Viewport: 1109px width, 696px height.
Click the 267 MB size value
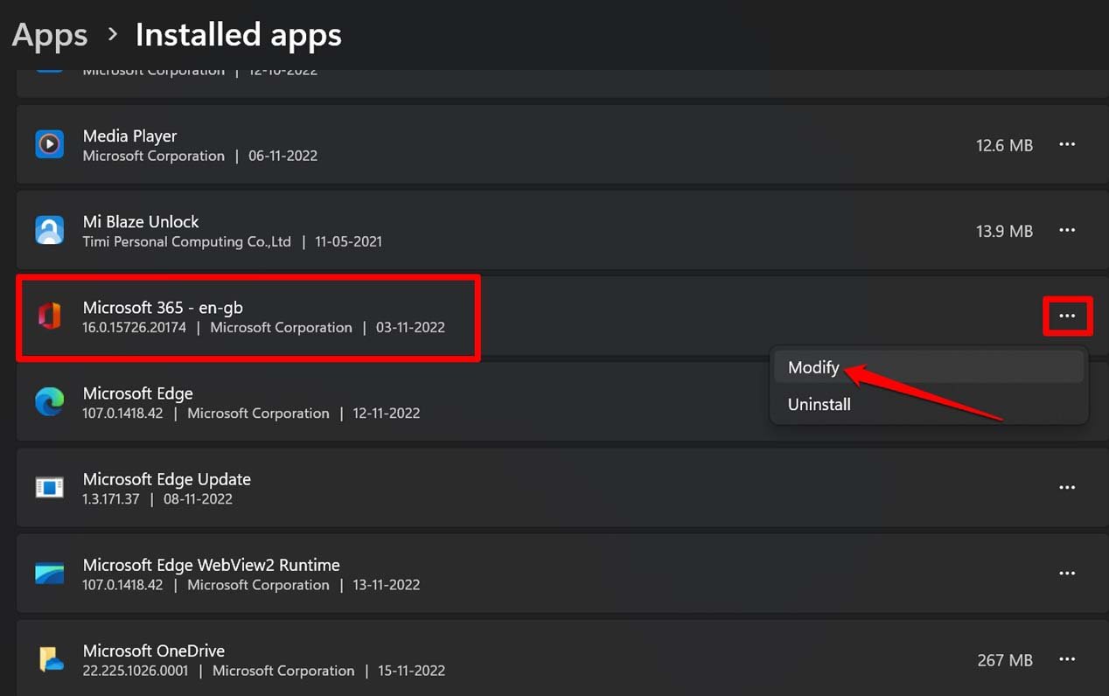click(x=1005, y=660)
